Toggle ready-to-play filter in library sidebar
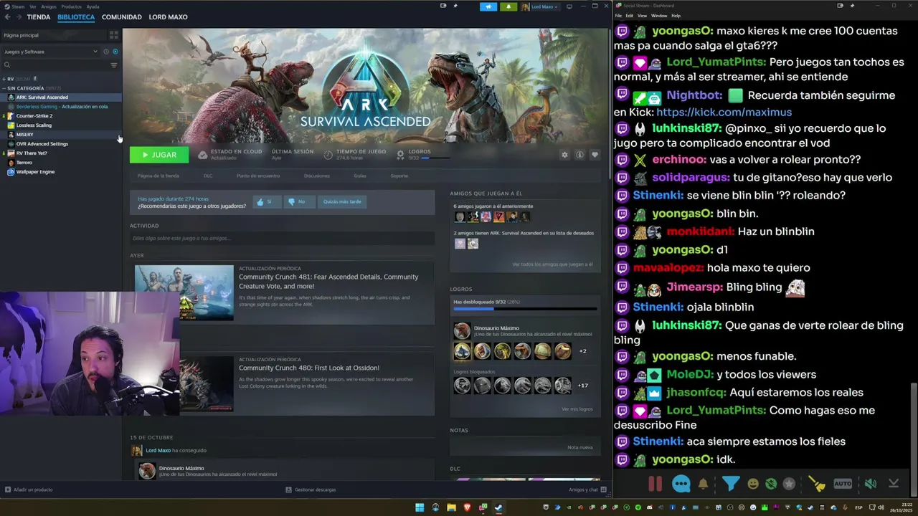 115,52
